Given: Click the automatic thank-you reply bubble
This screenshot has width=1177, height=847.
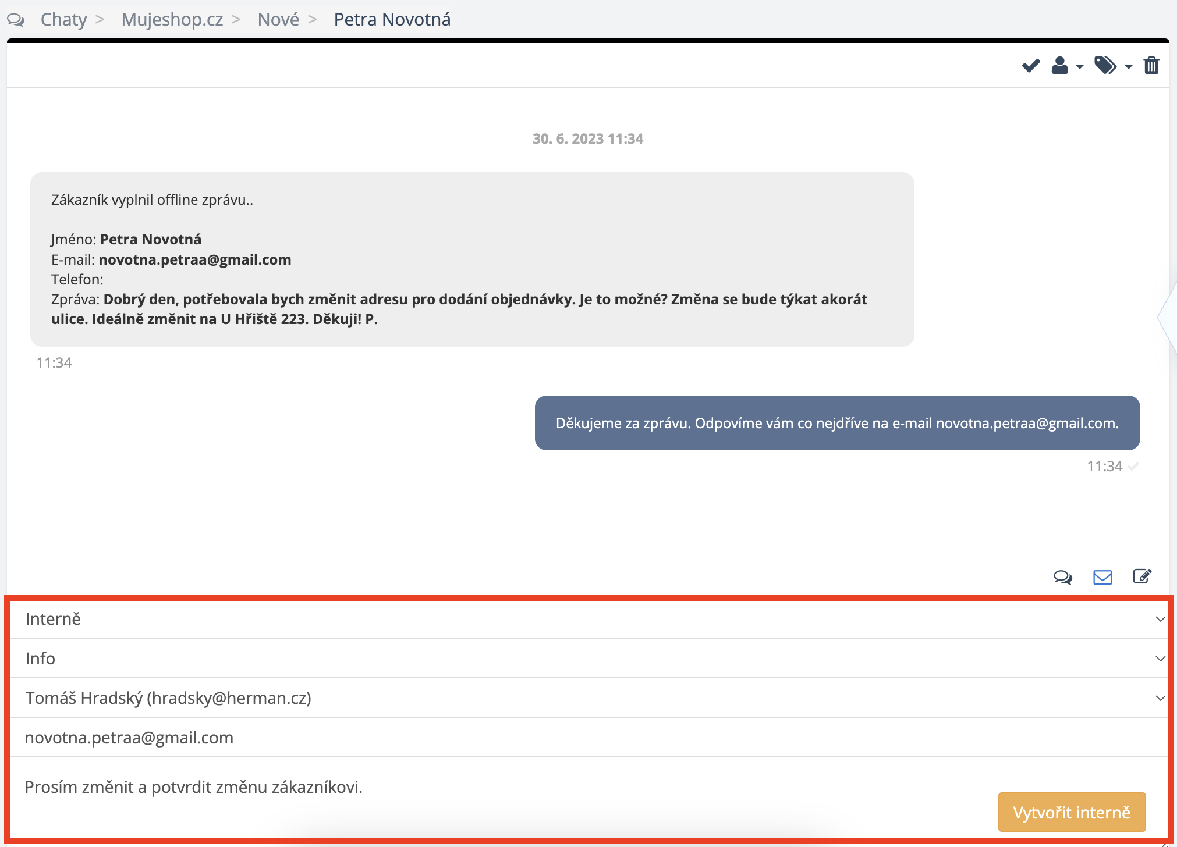Looking at the screenshot, I should (x=837, y=423).
